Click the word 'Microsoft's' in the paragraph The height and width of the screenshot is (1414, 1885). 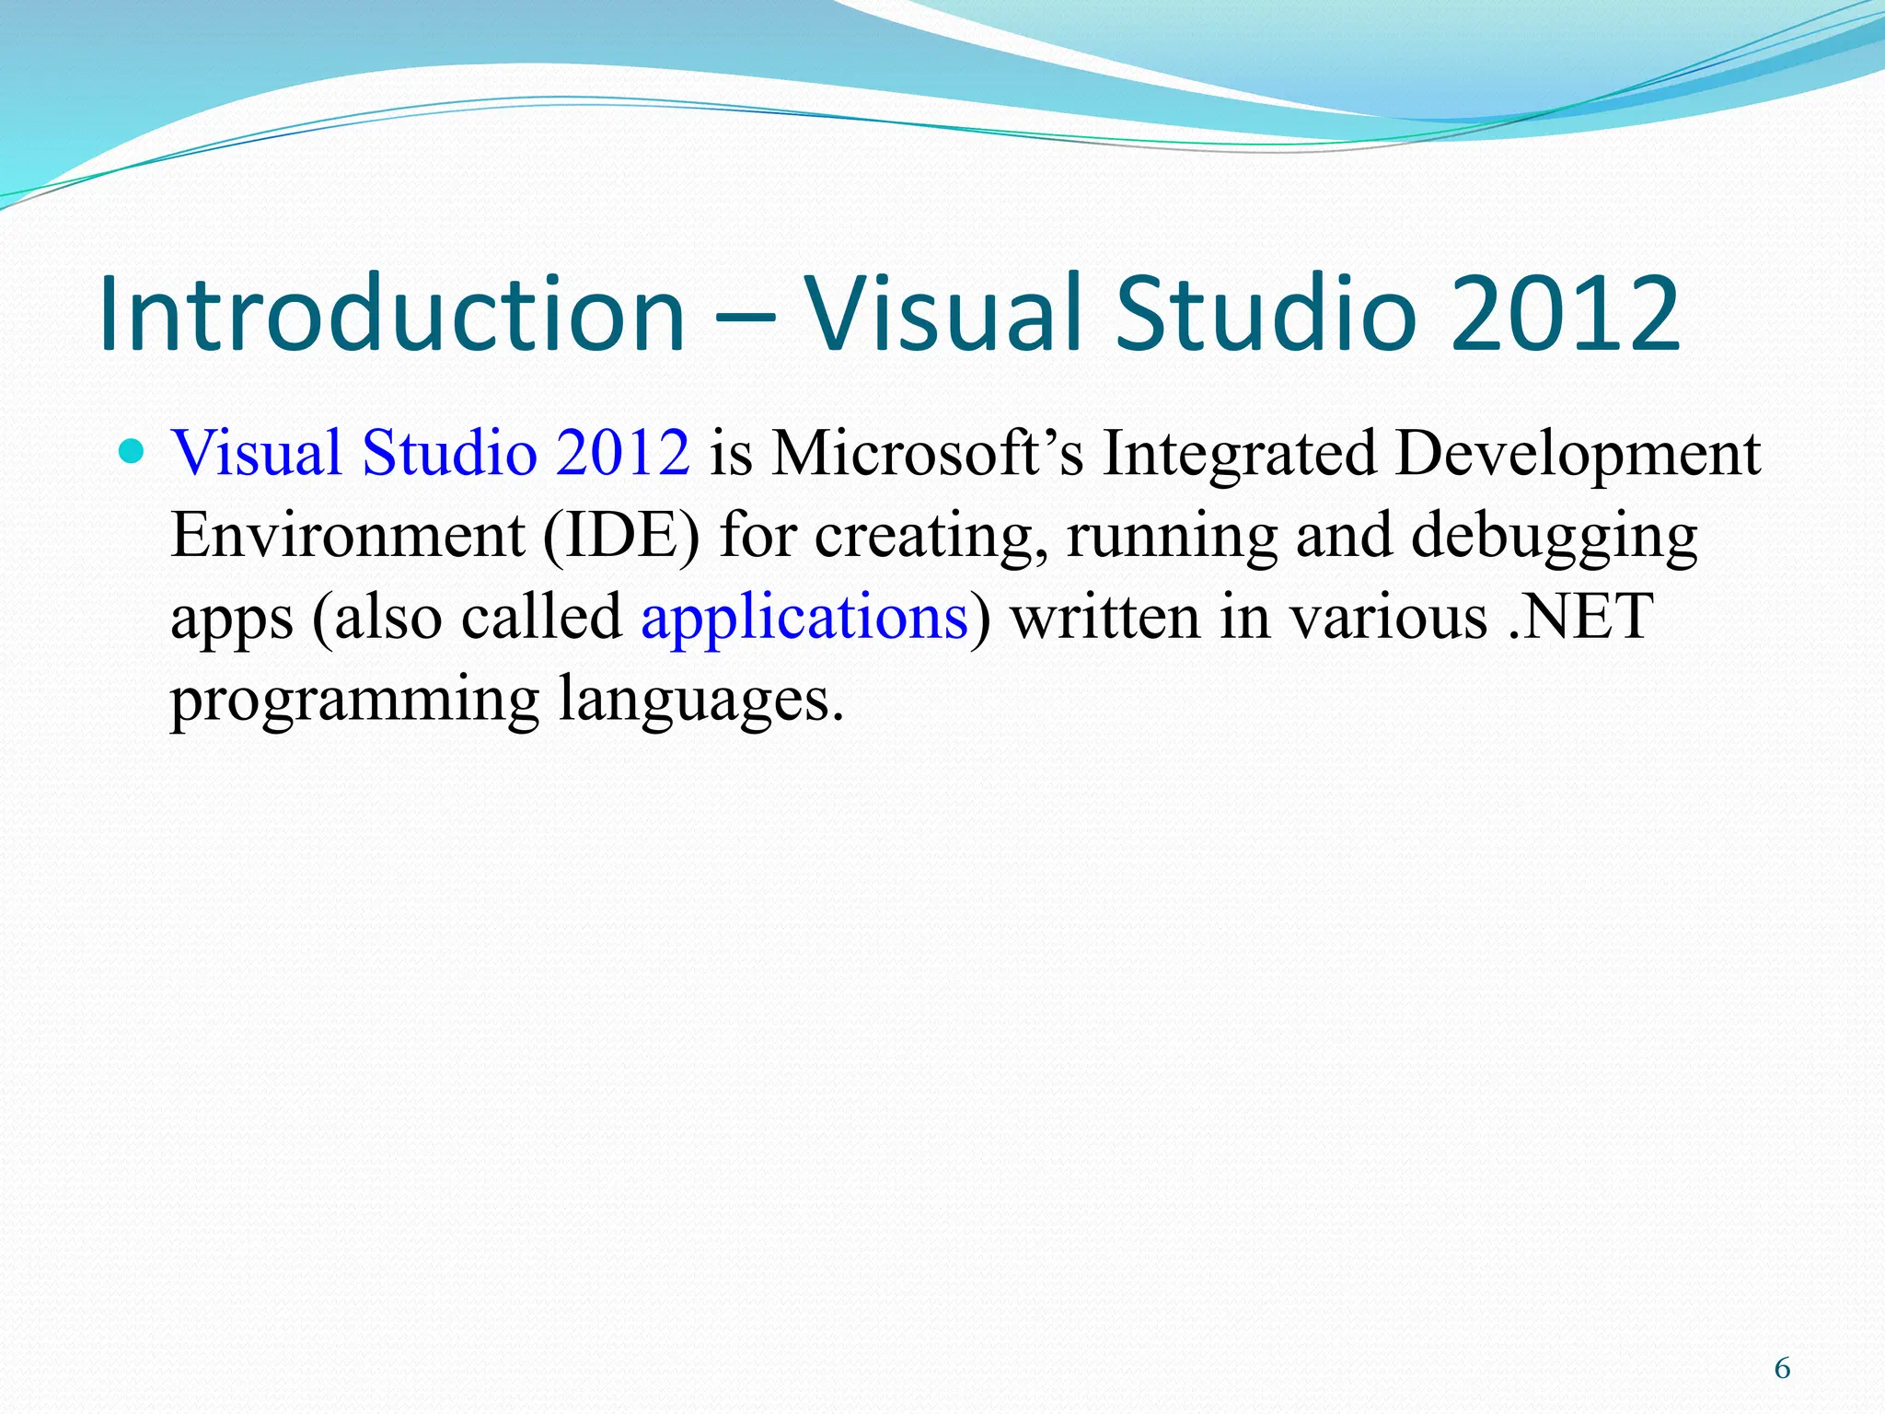pyautogui.click(x=927, y=453)
